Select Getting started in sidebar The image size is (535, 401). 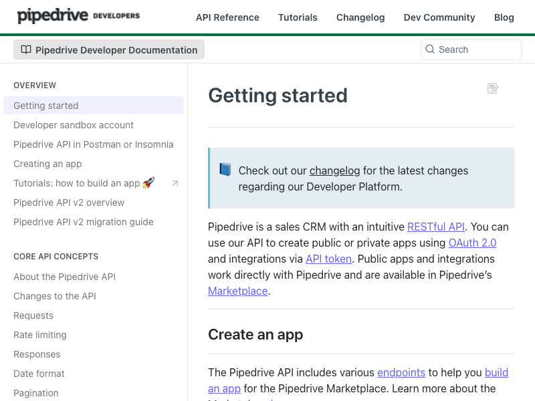94,106
